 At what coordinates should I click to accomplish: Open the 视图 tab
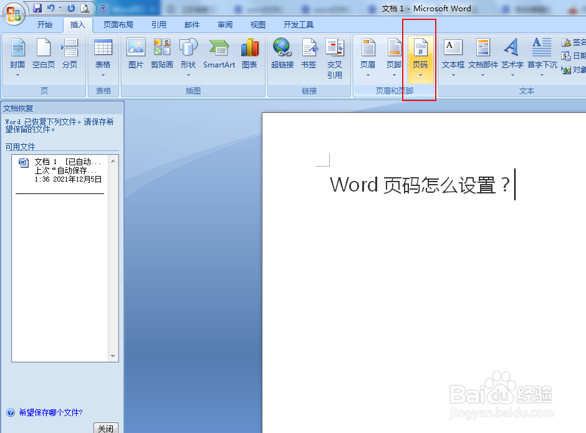(x=258, y=25)
